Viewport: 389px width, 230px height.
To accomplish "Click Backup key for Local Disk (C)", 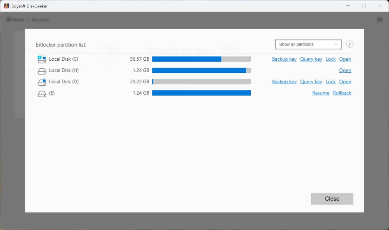I will (284, 59).
